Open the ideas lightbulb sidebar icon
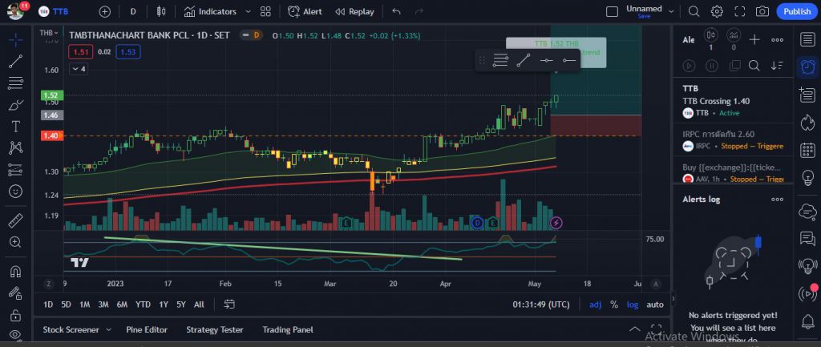The width and height of the screenshot is (821, 347). 808,177
